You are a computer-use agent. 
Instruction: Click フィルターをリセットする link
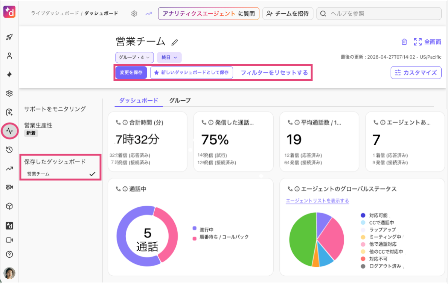coord(274,73)
